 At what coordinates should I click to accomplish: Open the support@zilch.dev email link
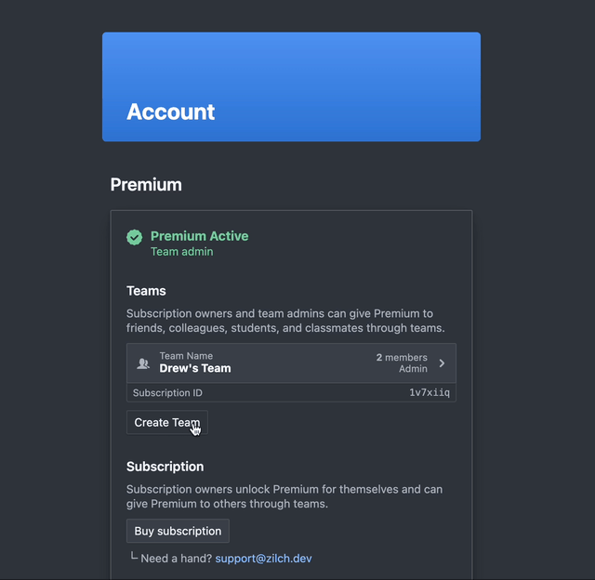click(x=263, y=559)
